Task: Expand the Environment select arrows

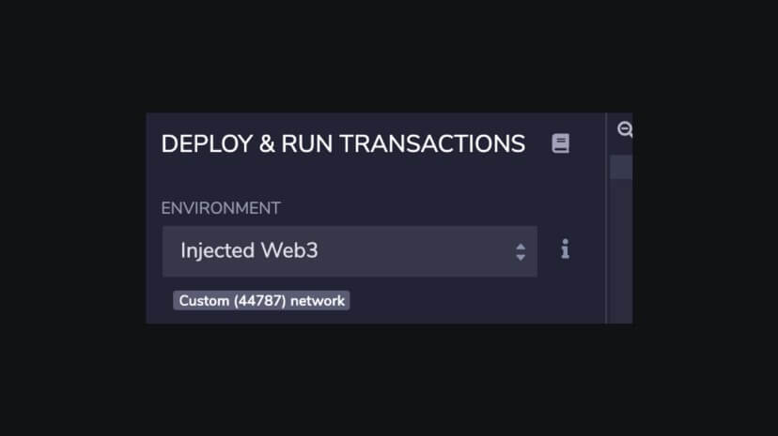Action: pos(520,251)
